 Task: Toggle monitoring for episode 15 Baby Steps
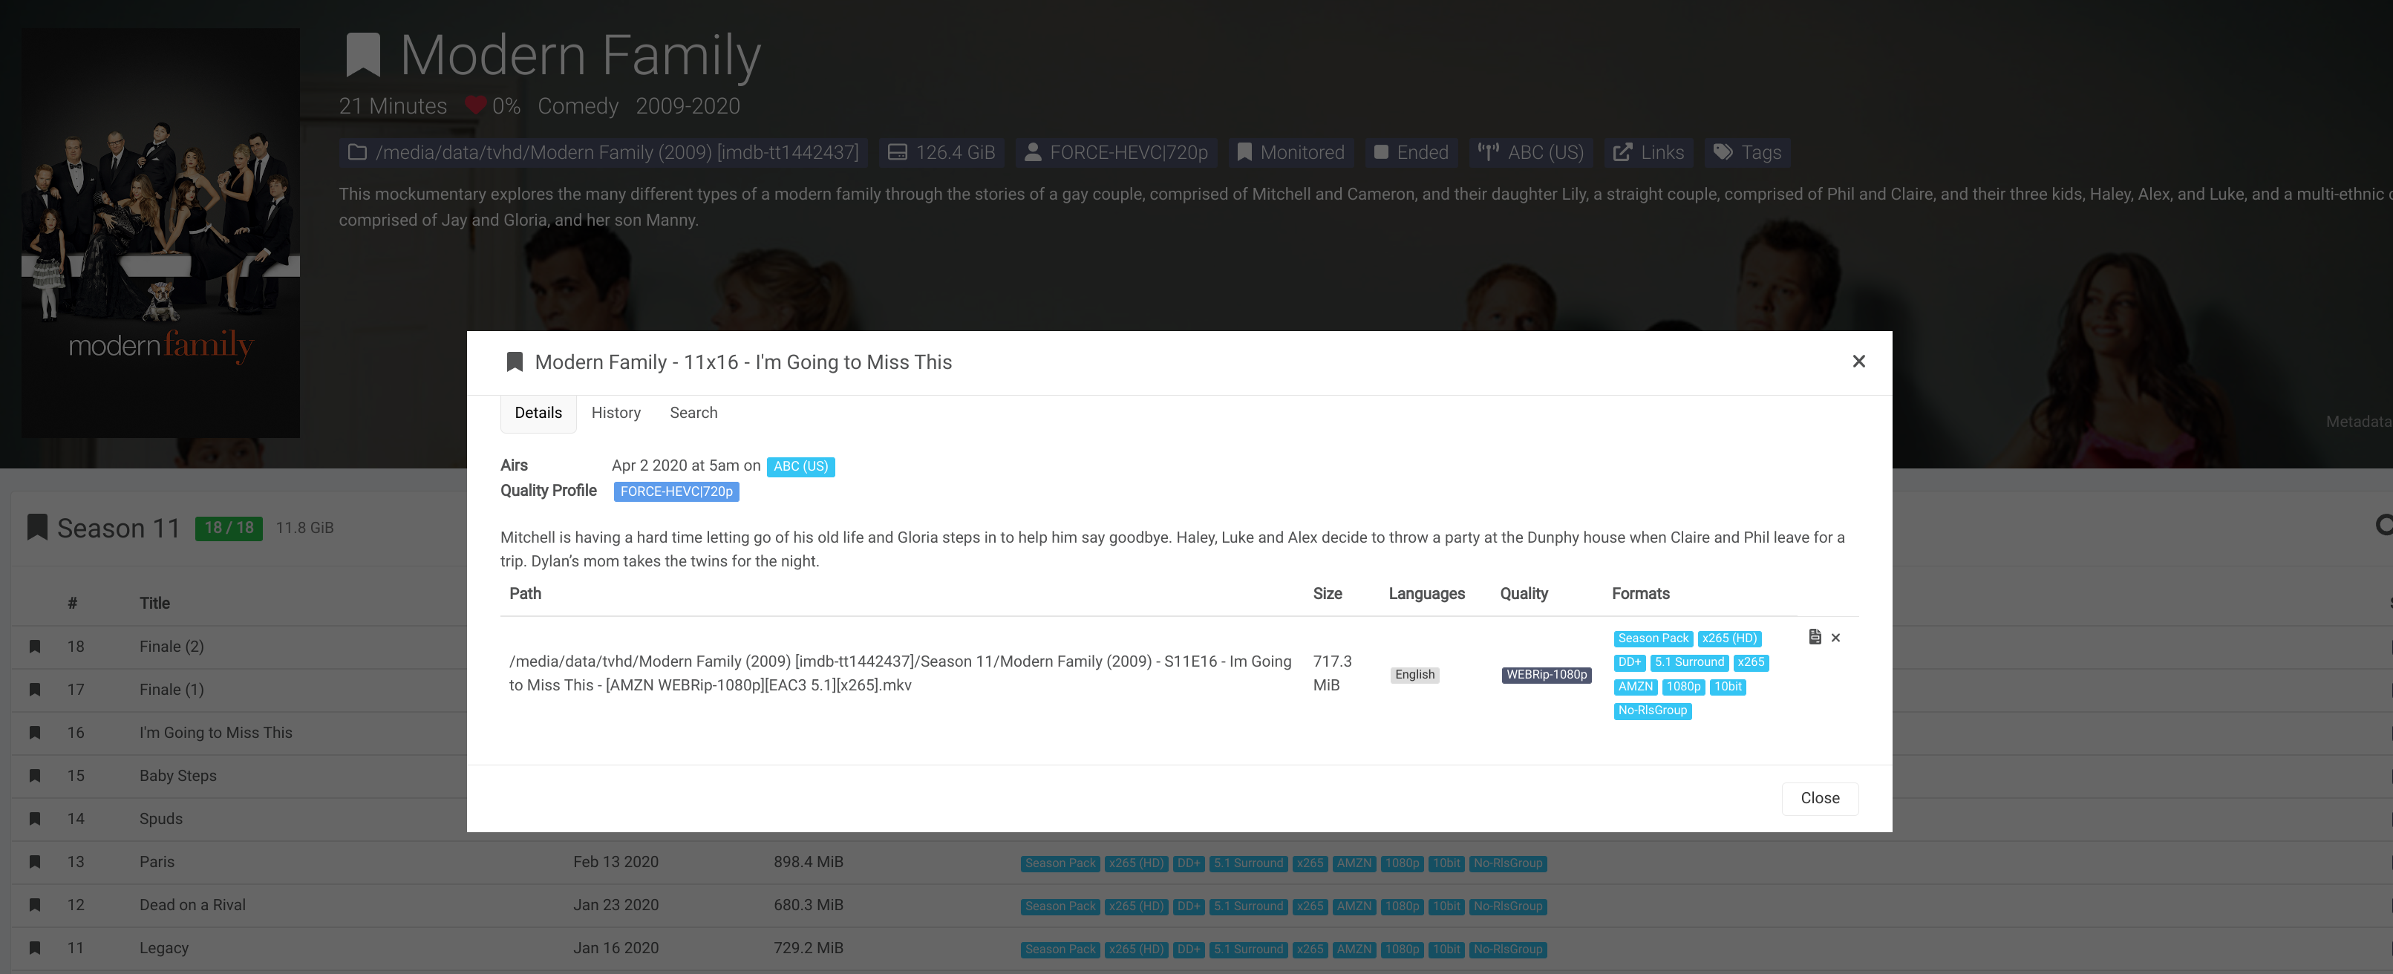point(36,775)
